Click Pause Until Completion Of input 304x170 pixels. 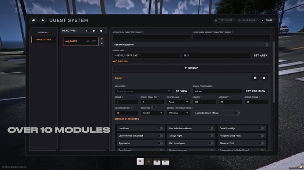pos(231,37)
